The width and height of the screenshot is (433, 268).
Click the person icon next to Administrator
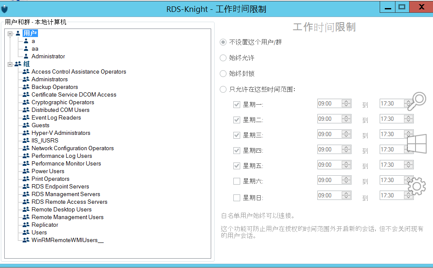coord(26,56)
